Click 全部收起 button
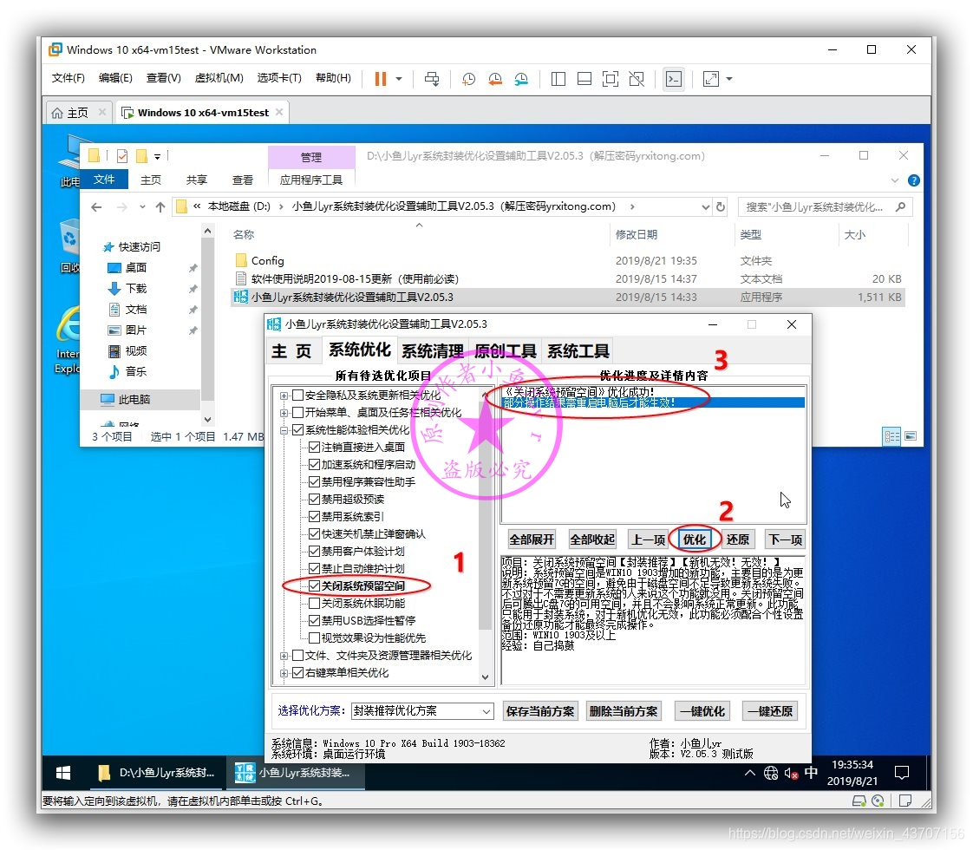The image size is (973, 850). (592, 539)
